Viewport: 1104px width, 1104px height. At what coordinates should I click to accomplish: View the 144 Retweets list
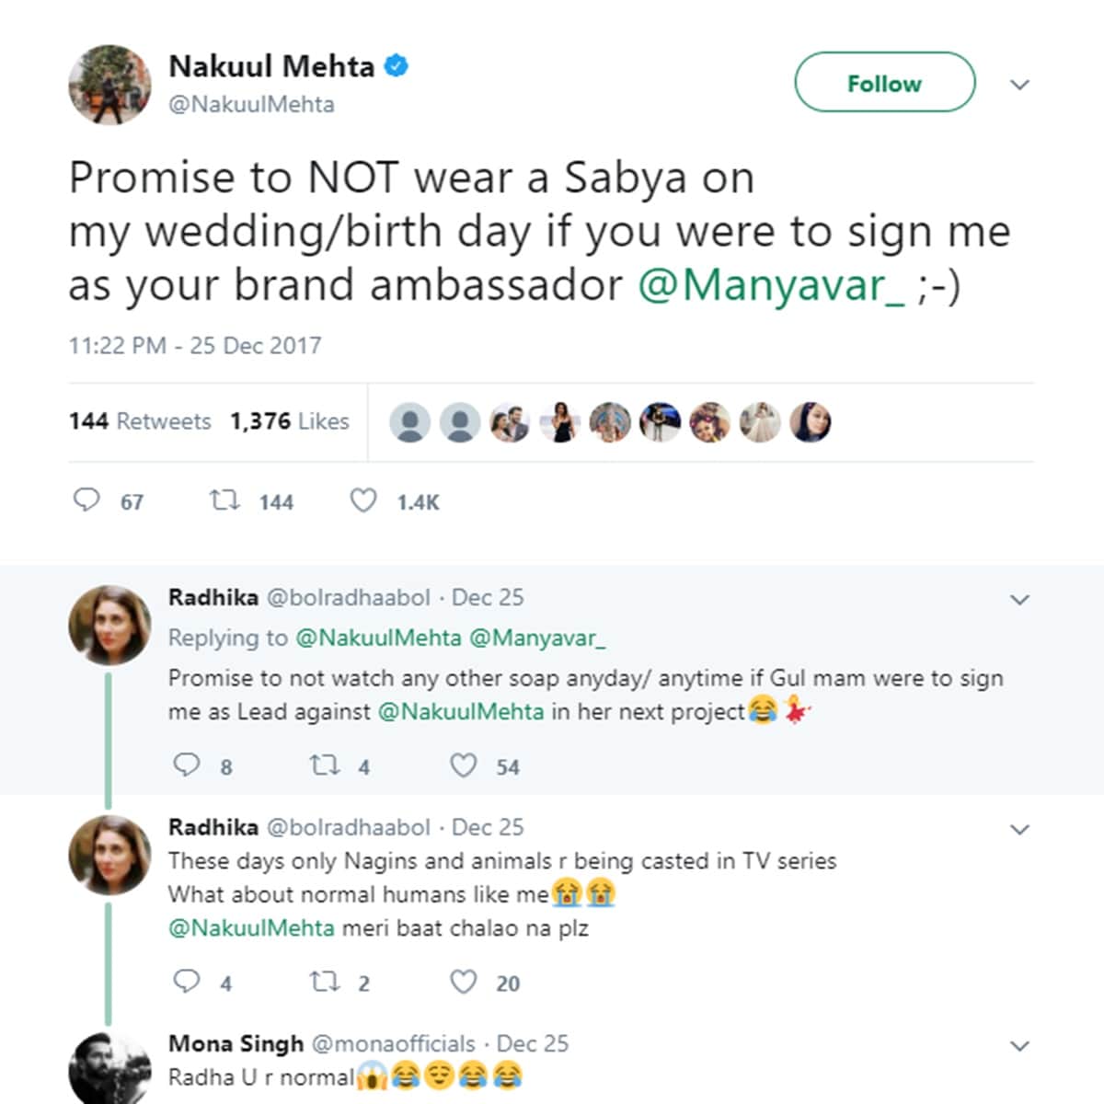point(140,421)
